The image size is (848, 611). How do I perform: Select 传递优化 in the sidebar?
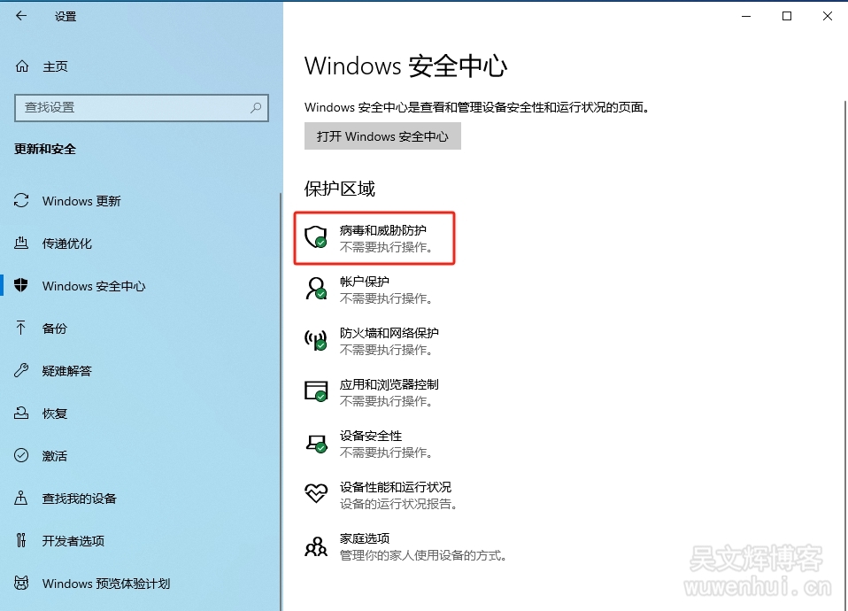pos(67,244)
